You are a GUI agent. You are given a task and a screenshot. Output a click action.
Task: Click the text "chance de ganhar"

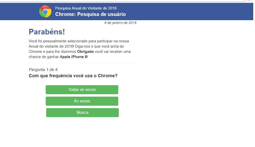[44, 57]
